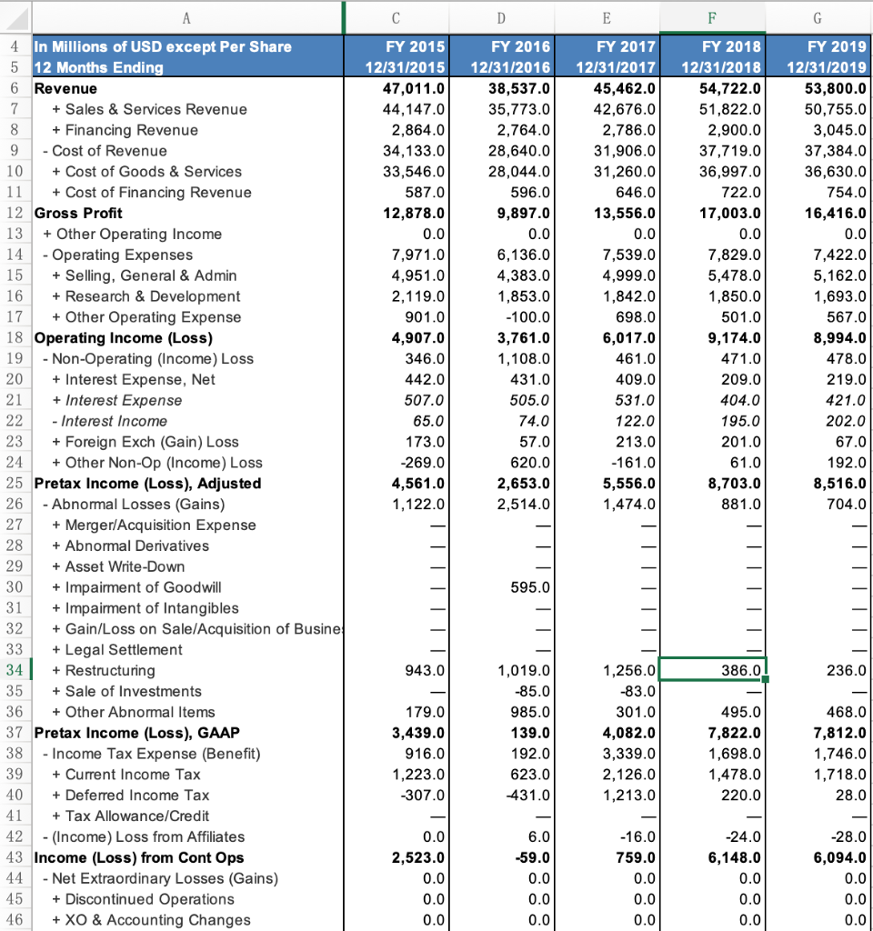Screen dimensions: 873x931
Task: Select column G header
Action: pyautogui.click(x=817, y=15)
